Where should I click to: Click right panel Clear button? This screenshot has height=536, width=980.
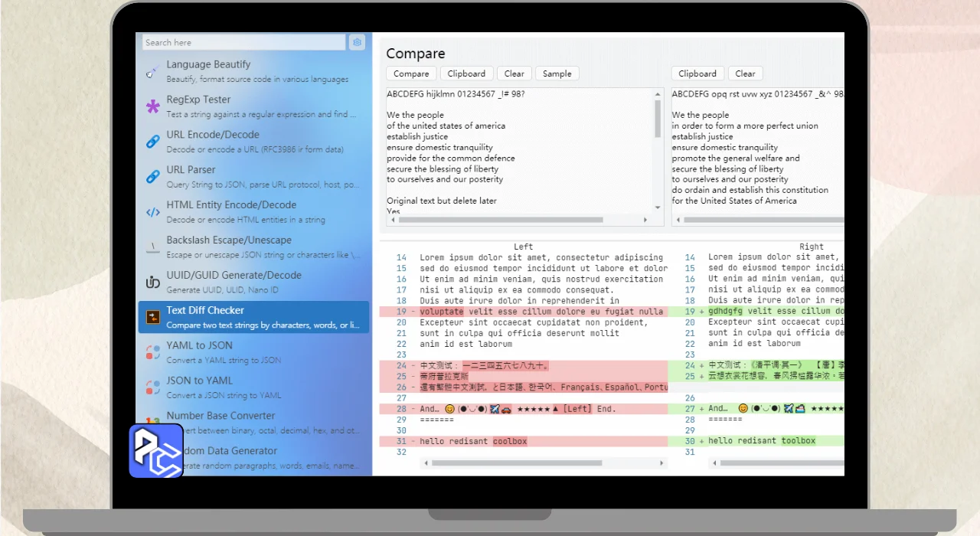[746, 74]
